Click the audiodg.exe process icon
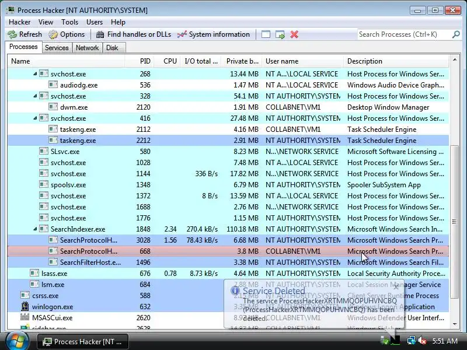 pos(53,85)
